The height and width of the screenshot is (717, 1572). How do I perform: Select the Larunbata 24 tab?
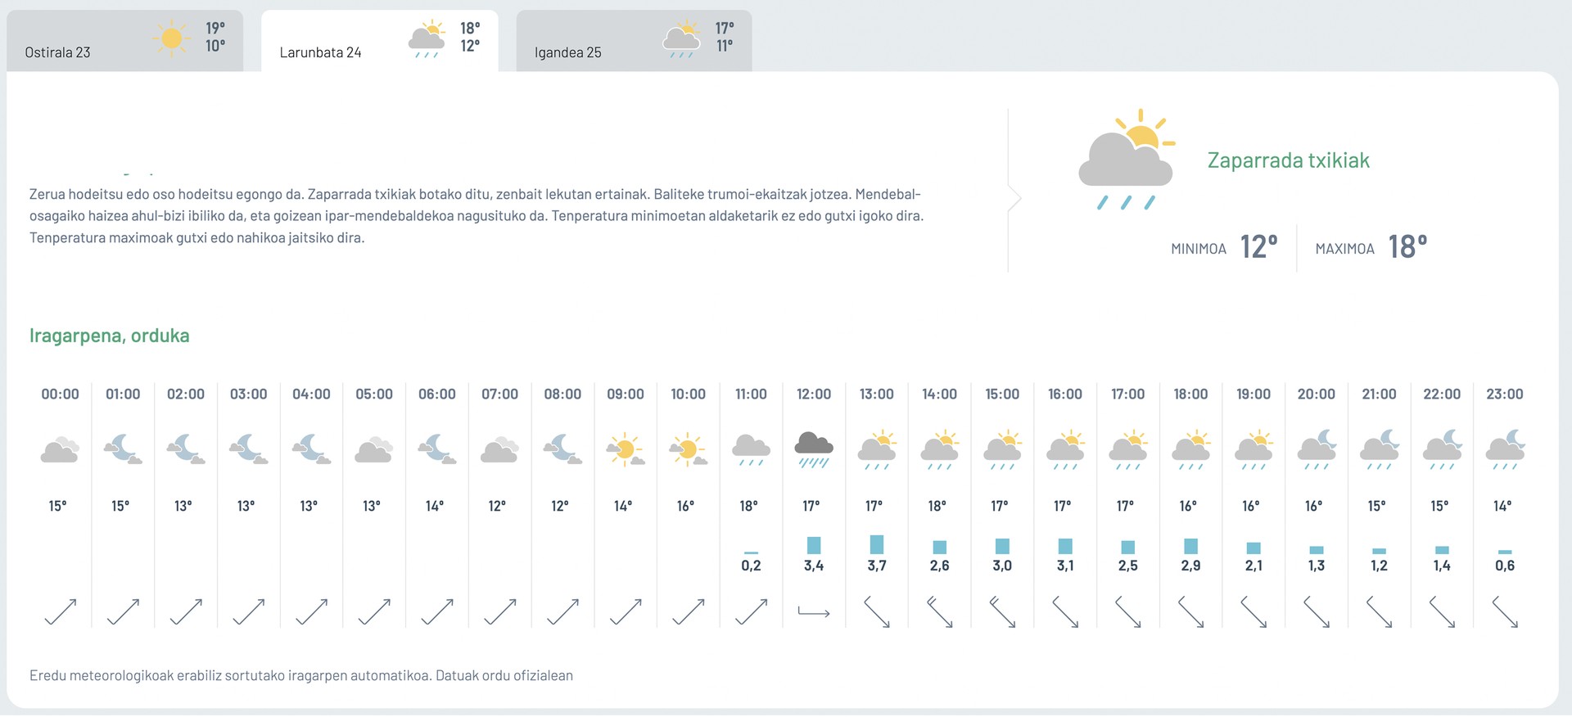pyautogui.click(x=380, y=41)
